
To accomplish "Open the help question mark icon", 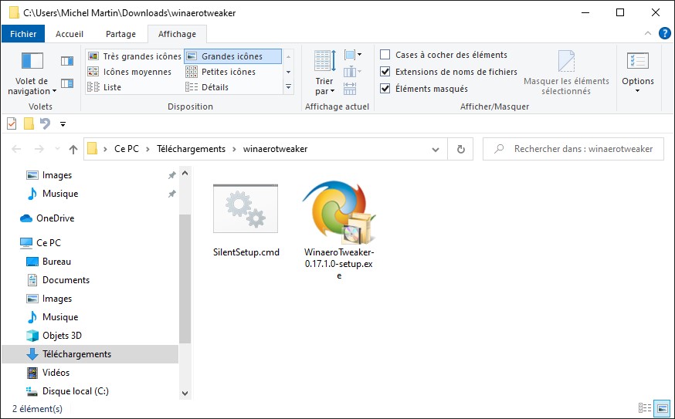I will pyautogui.click(x=664, y=34).
